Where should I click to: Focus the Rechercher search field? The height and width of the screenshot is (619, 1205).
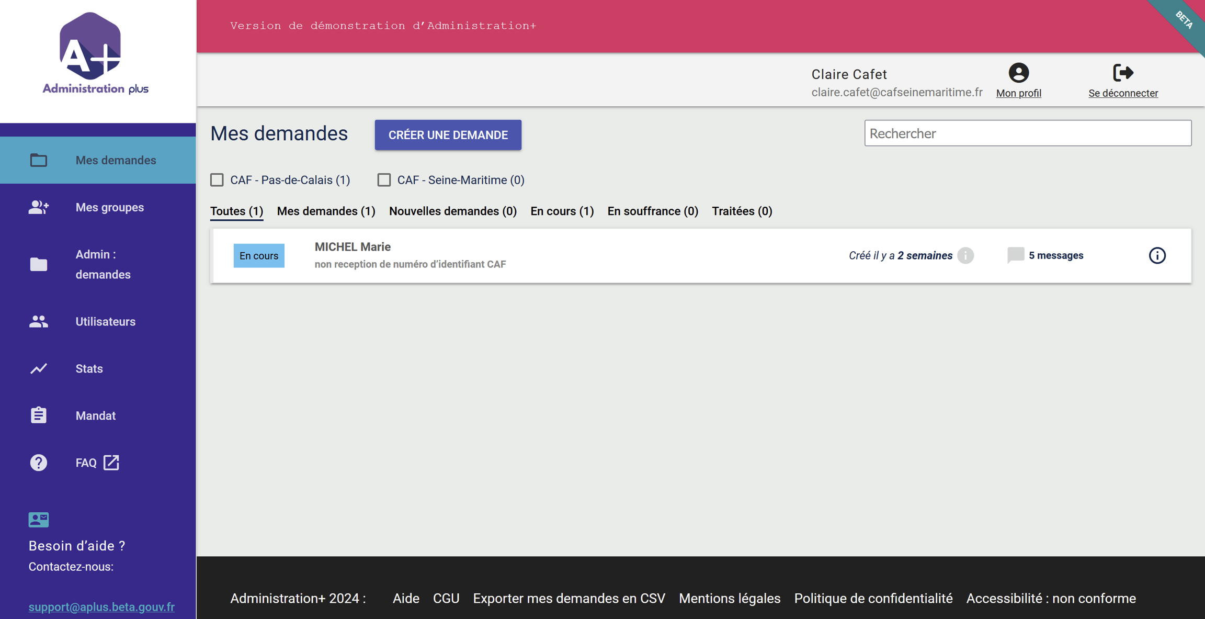(1027, 133)
